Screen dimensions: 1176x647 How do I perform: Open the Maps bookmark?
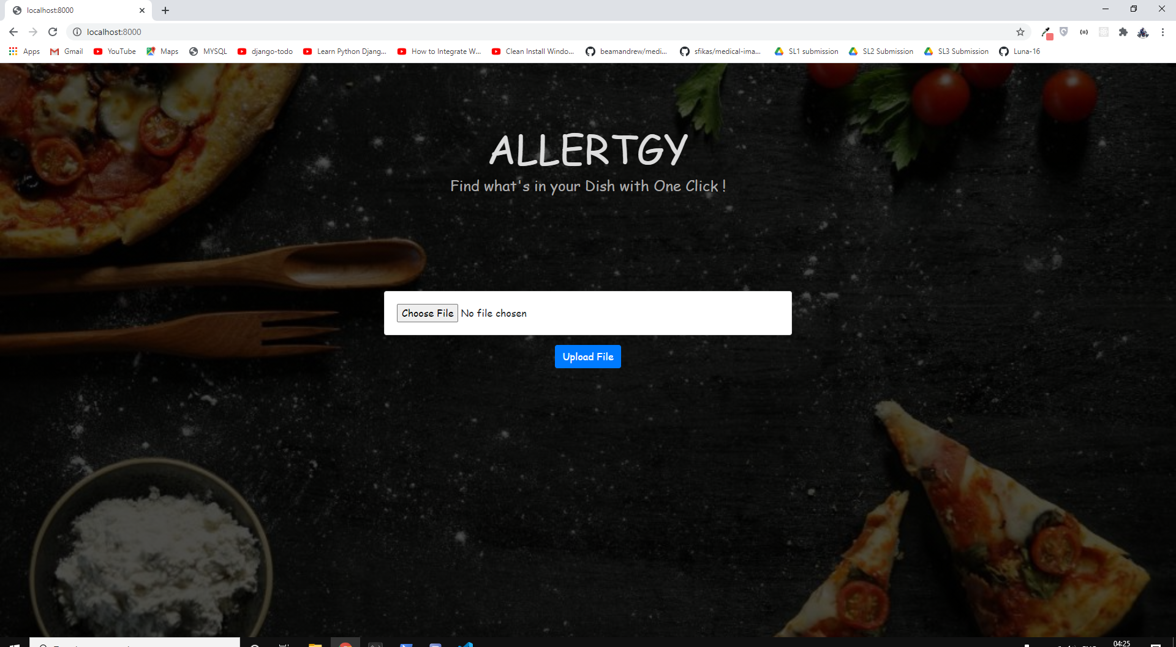point(162,51)
